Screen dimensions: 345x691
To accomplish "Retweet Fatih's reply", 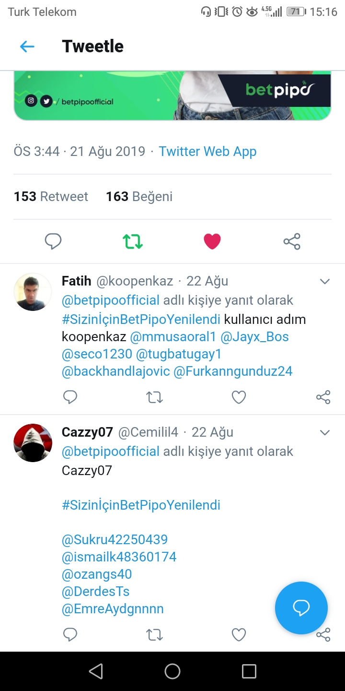I will [x=154, y=397].
